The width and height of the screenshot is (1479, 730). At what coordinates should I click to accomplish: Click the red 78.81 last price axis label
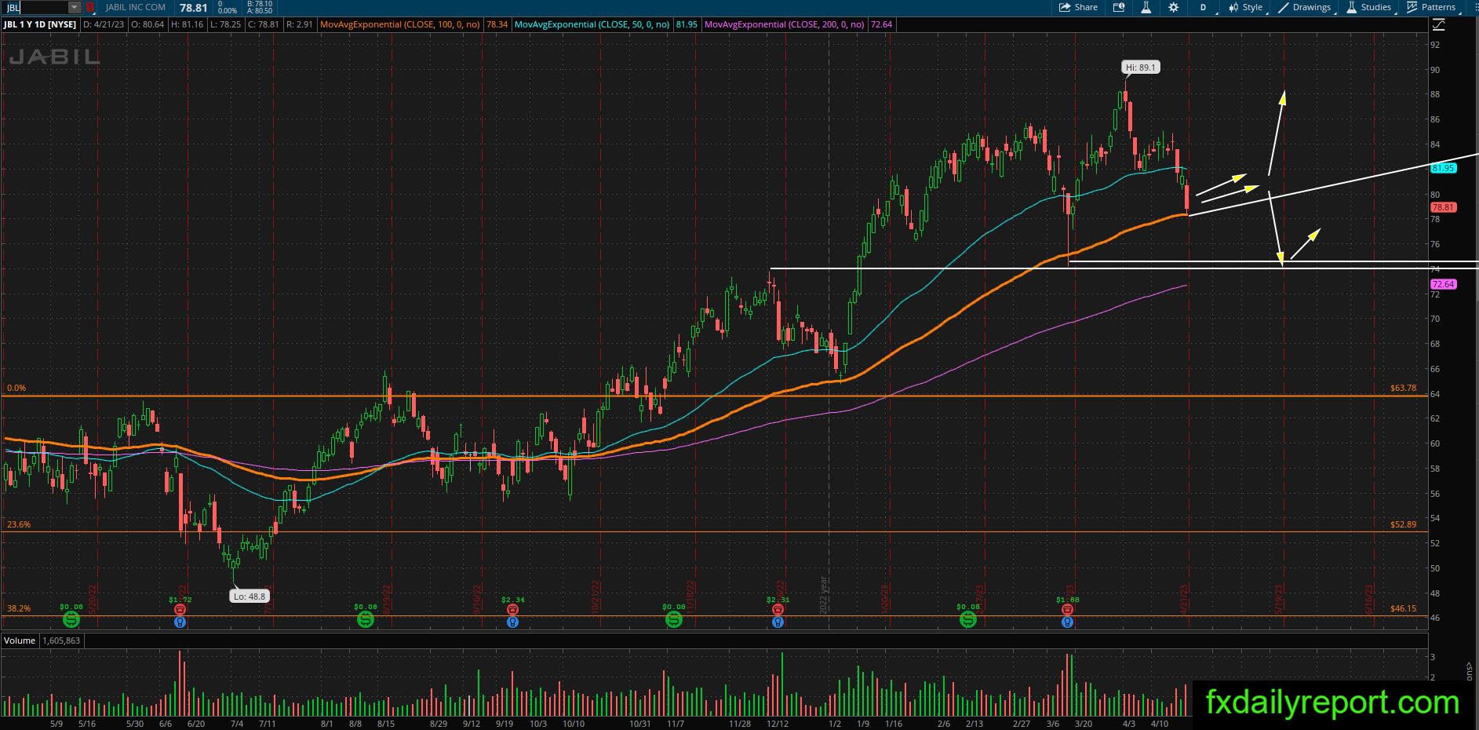tap(1444, 207)
